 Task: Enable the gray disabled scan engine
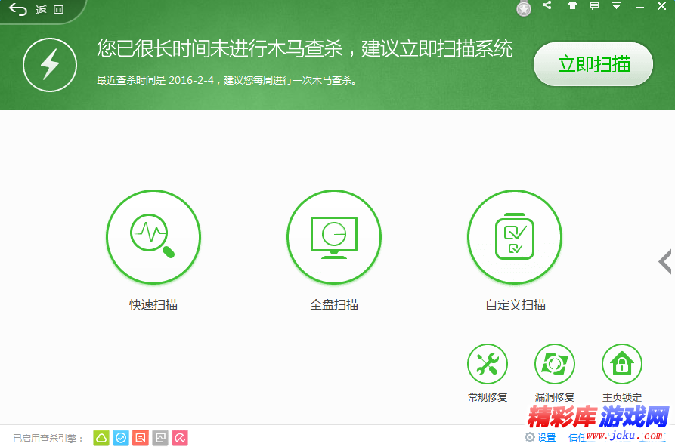pyautogui.click(x=160, y=437)
